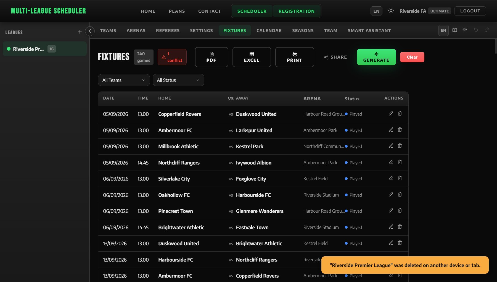Open the Seasons tab
This screenshot has width=497, height=282.
303,30
